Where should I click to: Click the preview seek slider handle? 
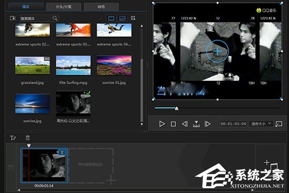coord(177,108)
